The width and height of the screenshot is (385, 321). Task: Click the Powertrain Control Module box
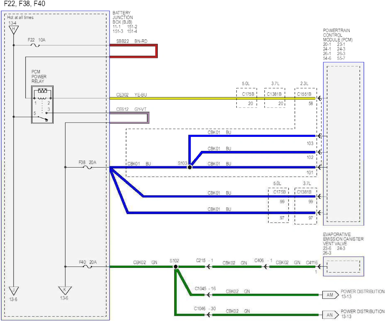click(344, 144)
